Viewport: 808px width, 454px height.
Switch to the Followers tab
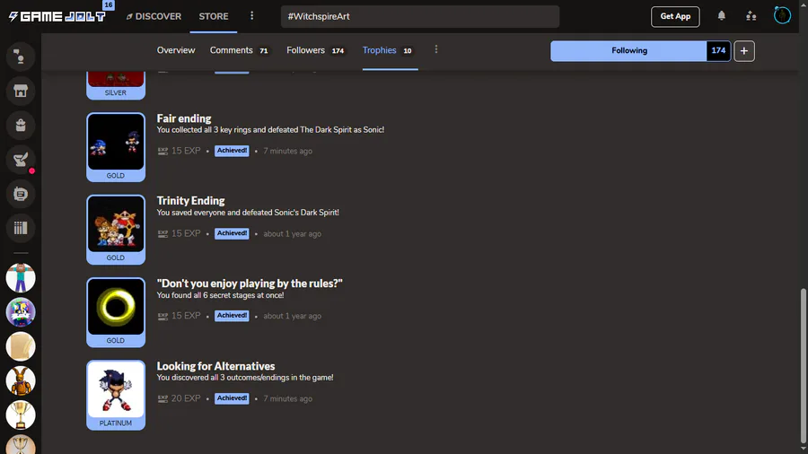click(315, 50)
